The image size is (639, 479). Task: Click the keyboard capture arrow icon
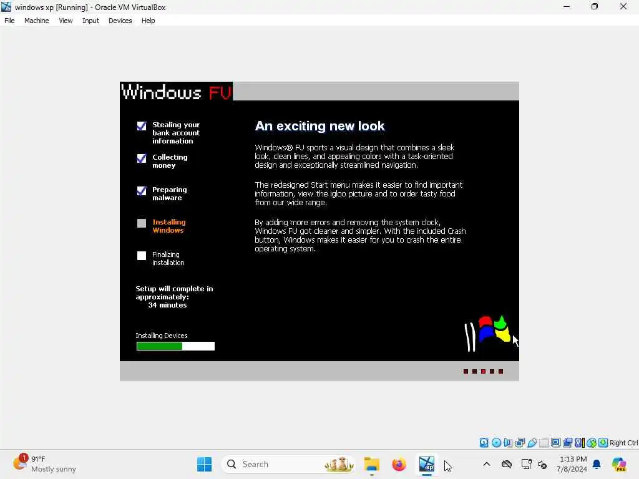tap(603, 442)
